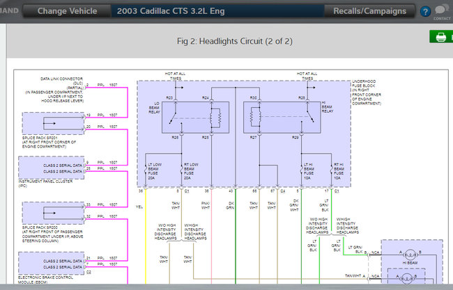453x290 pixels.
Task: Click the HOT AT ALL TIMES label above LO beam relay
Action: [175, 76]
